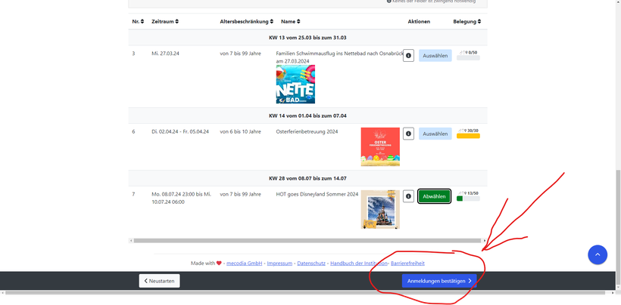
Task: Click the table scrollbar left arrow
Action: point(130,240)
